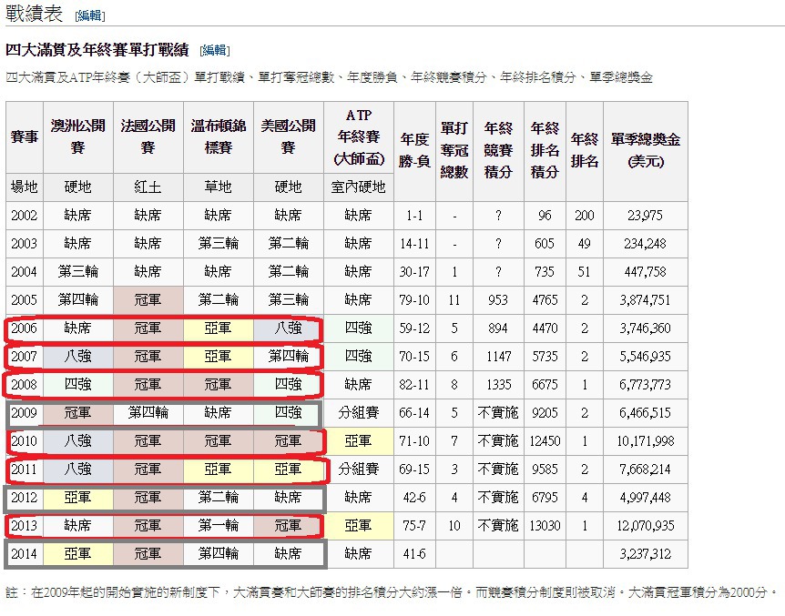Click the 23,975 prize money cell
This screenshot has height=616, width=785.
pos(646,216)
